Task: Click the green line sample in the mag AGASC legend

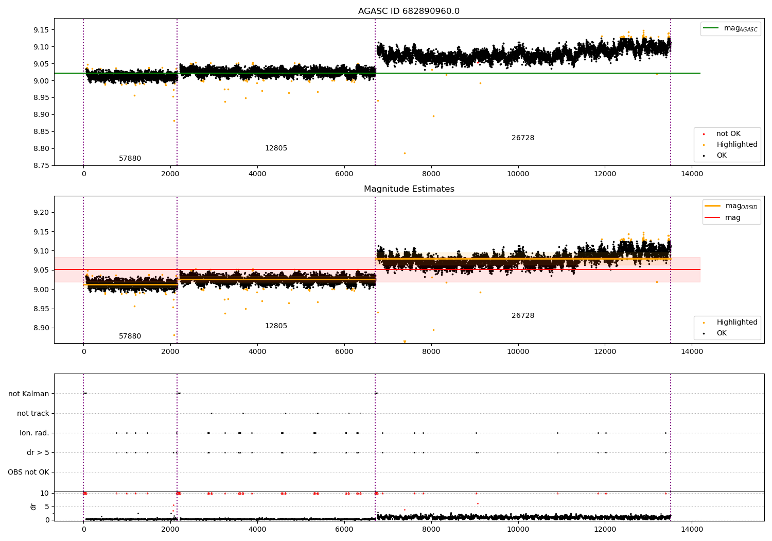Action: (711, 28)
